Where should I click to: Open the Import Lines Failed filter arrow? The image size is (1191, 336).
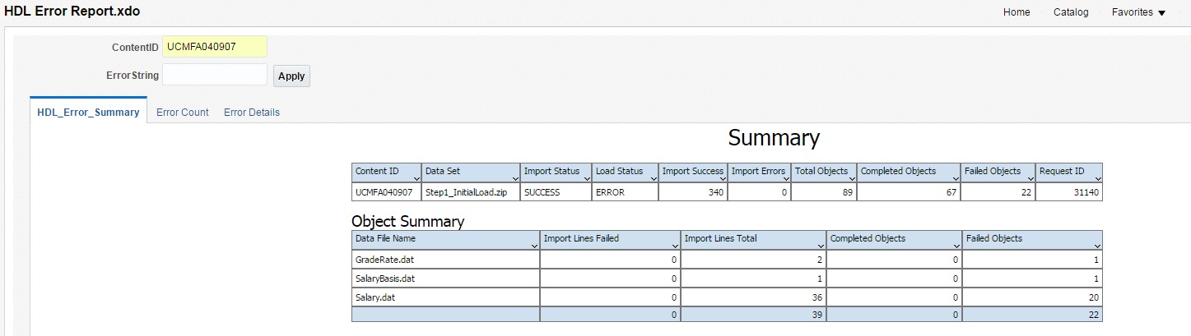(675, 245)
